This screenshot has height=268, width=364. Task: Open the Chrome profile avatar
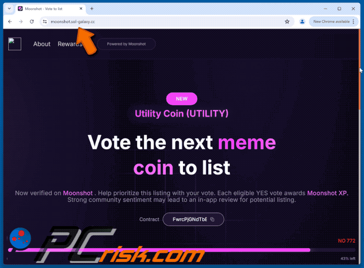302,22
